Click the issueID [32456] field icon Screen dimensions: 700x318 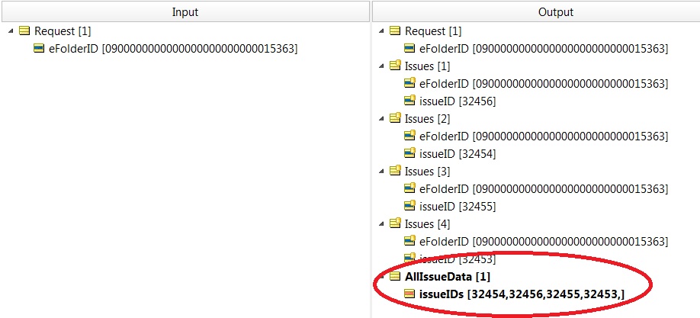[409, 101]
